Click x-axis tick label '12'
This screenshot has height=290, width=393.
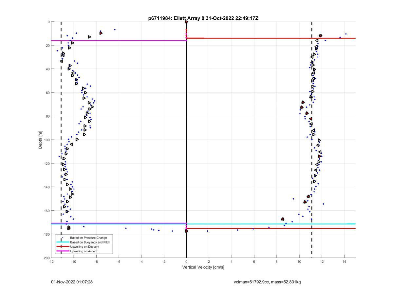[x=322, y=262]
